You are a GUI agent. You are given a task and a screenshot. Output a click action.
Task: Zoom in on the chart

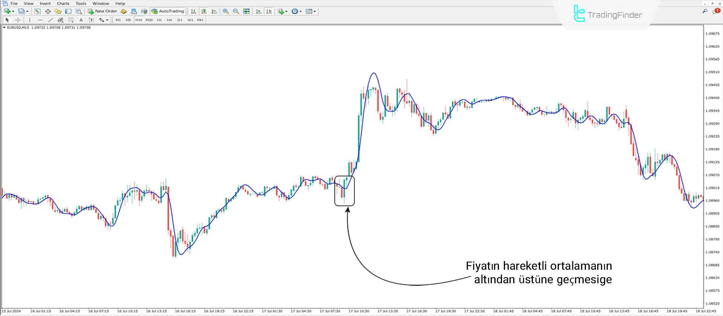pos(226,11)
